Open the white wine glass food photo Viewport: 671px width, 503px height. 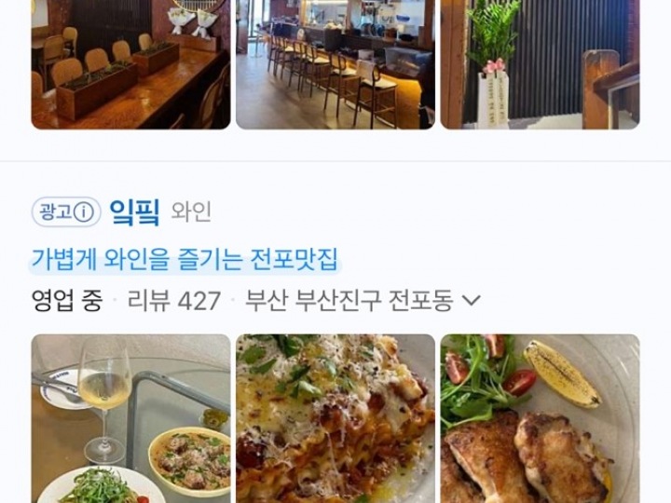(131, 419)
